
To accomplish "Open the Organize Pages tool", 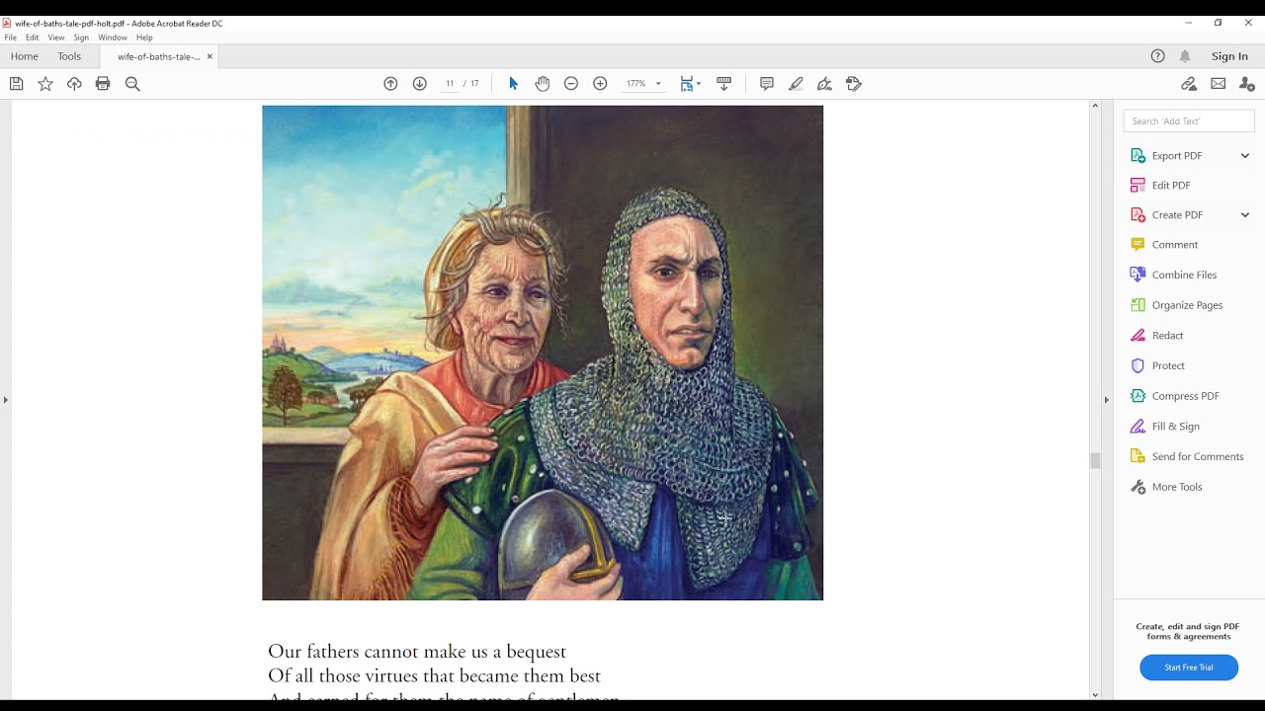I will (1187, 306).
